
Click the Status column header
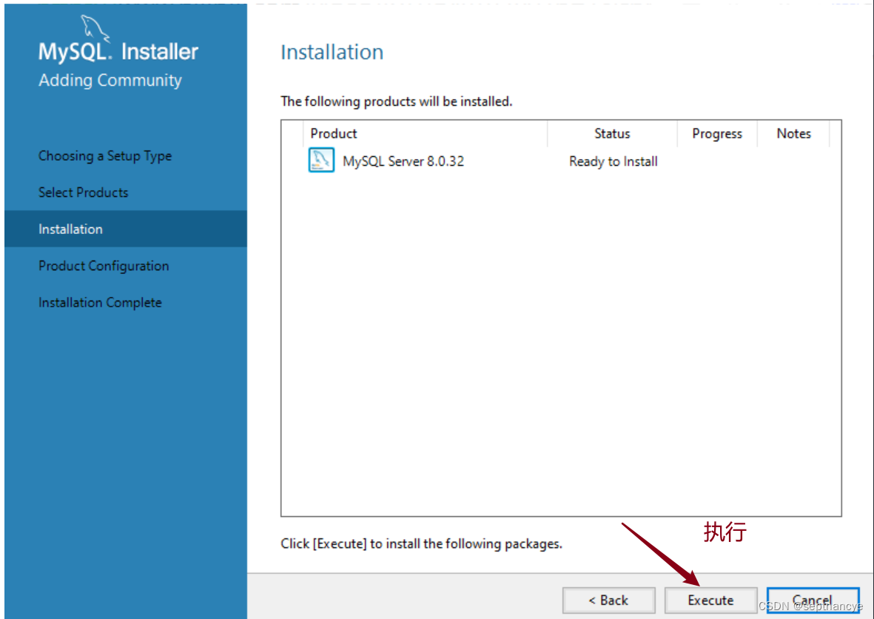612,134
